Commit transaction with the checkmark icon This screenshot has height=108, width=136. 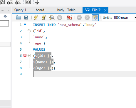(79, 18)
